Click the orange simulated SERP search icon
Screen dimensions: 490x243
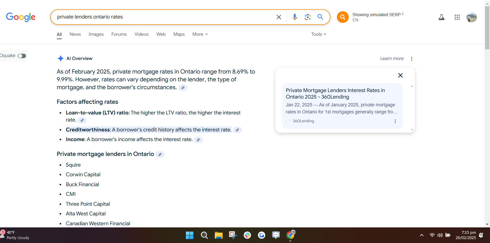pyautogui.click(x=343, y=17)
